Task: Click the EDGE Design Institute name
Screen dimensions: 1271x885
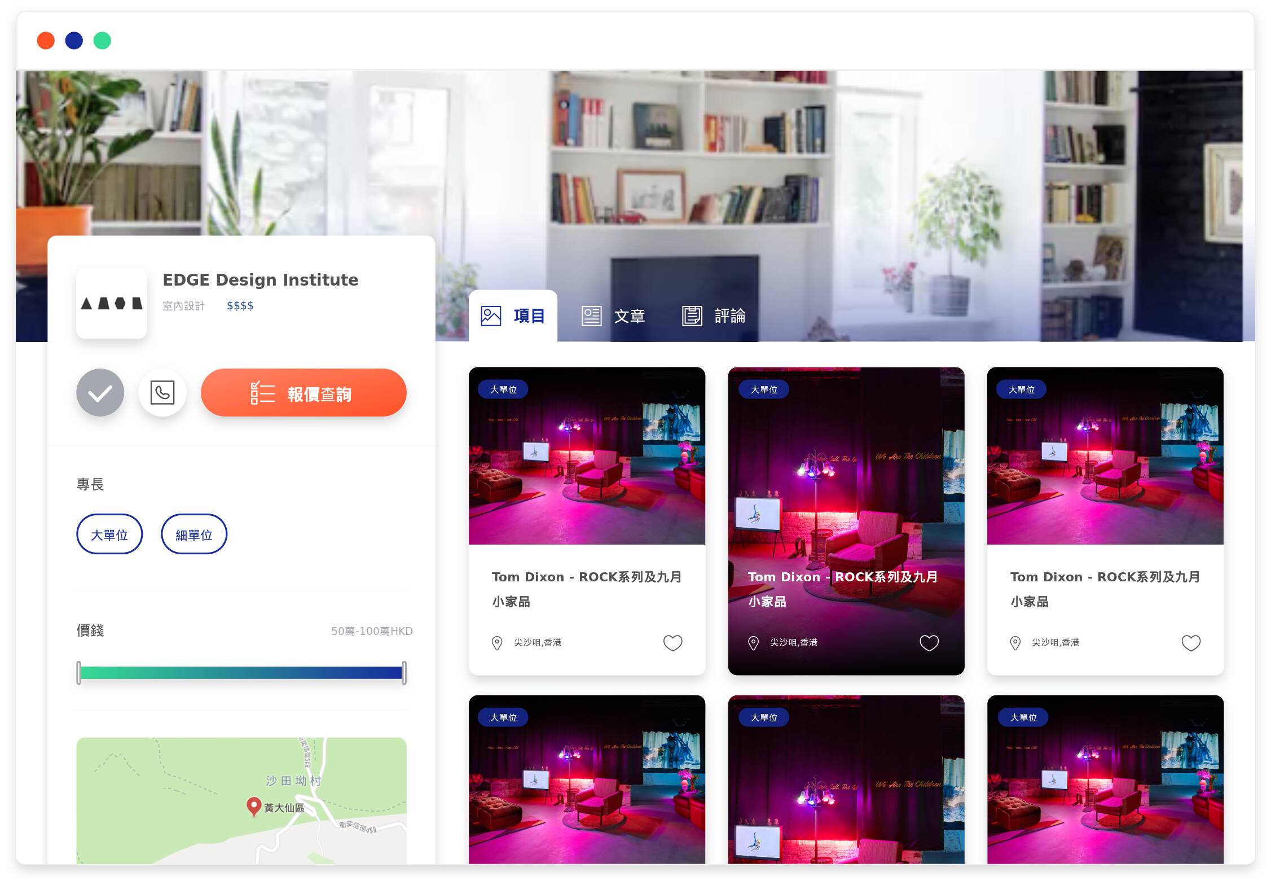Action: point(261,280)
